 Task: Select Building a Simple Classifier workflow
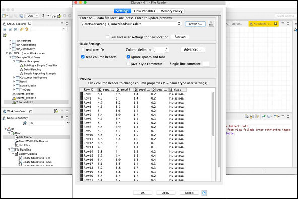pyautogui.click(x=40, y=65)
